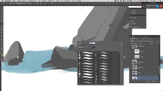Select the Type (T) tool
This screenshot has height=91, width=163.
2,42
